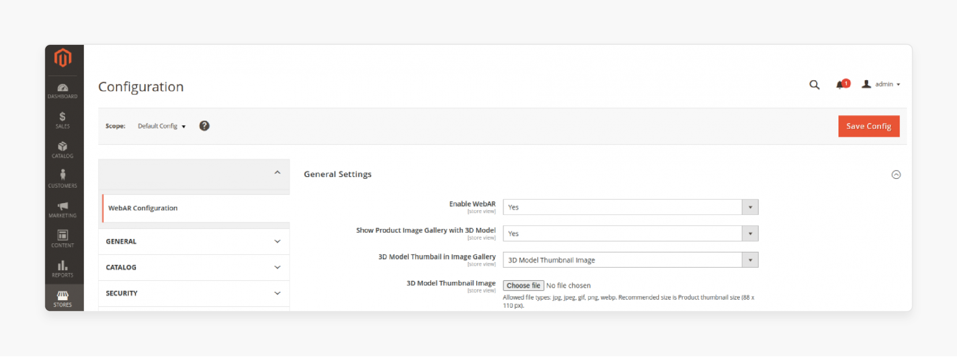Open the Default Config scope selector
Viewport: 957px width, 357px height.
[161, 126]
